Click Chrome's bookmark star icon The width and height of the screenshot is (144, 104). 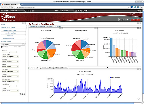pos(129,8)
